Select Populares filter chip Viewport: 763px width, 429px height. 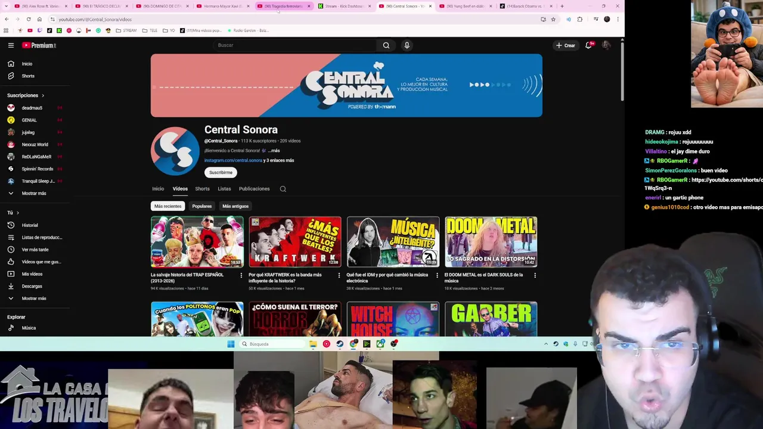click(x=201, y=206)
